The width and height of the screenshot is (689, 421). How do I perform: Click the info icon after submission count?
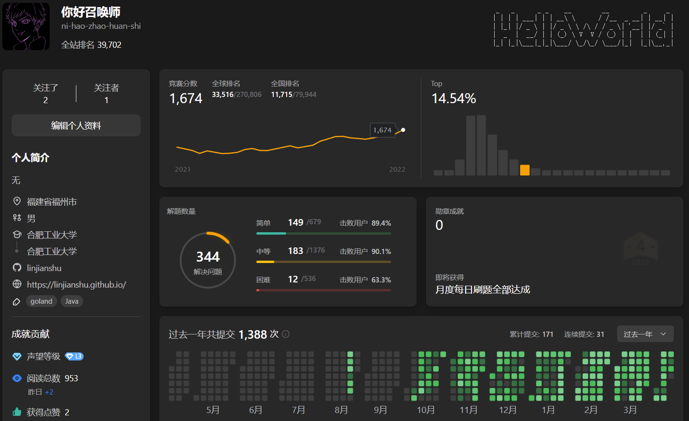pos(286,334)
